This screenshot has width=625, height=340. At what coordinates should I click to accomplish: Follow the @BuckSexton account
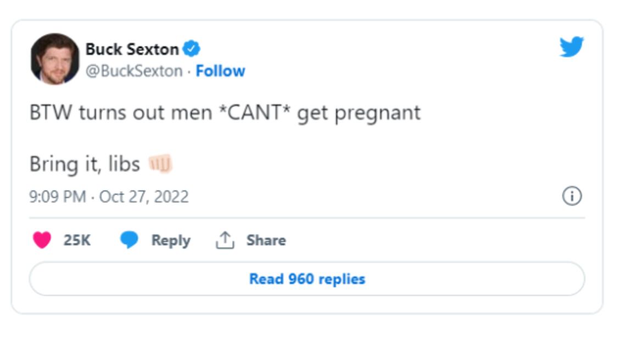click(220, 71)
